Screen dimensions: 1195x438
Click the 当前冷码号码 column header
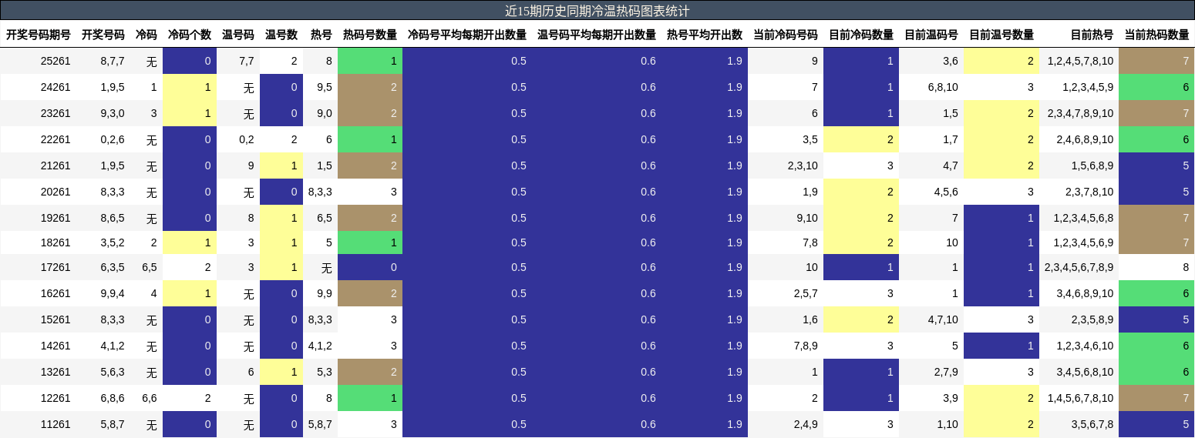point(786,35)
